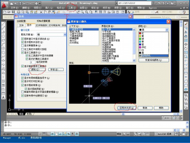Open quick access toolbar customize dropdown arrow
Screen dimensions: 190x143
(x=40, y=4)
